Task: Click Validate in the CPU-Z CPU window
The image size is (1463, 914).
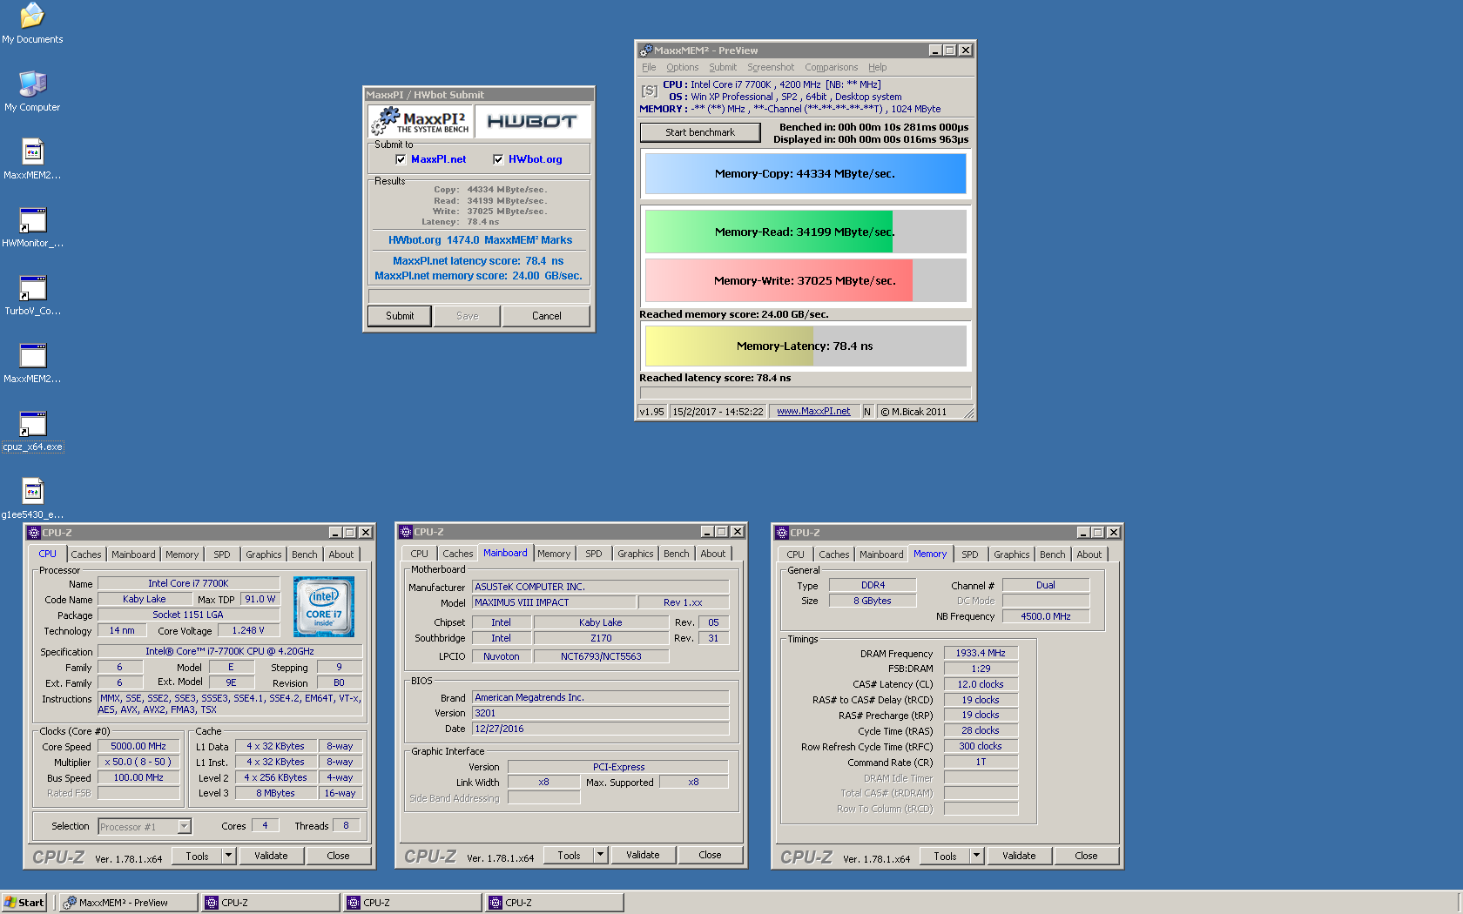Action: click(271, 856)
